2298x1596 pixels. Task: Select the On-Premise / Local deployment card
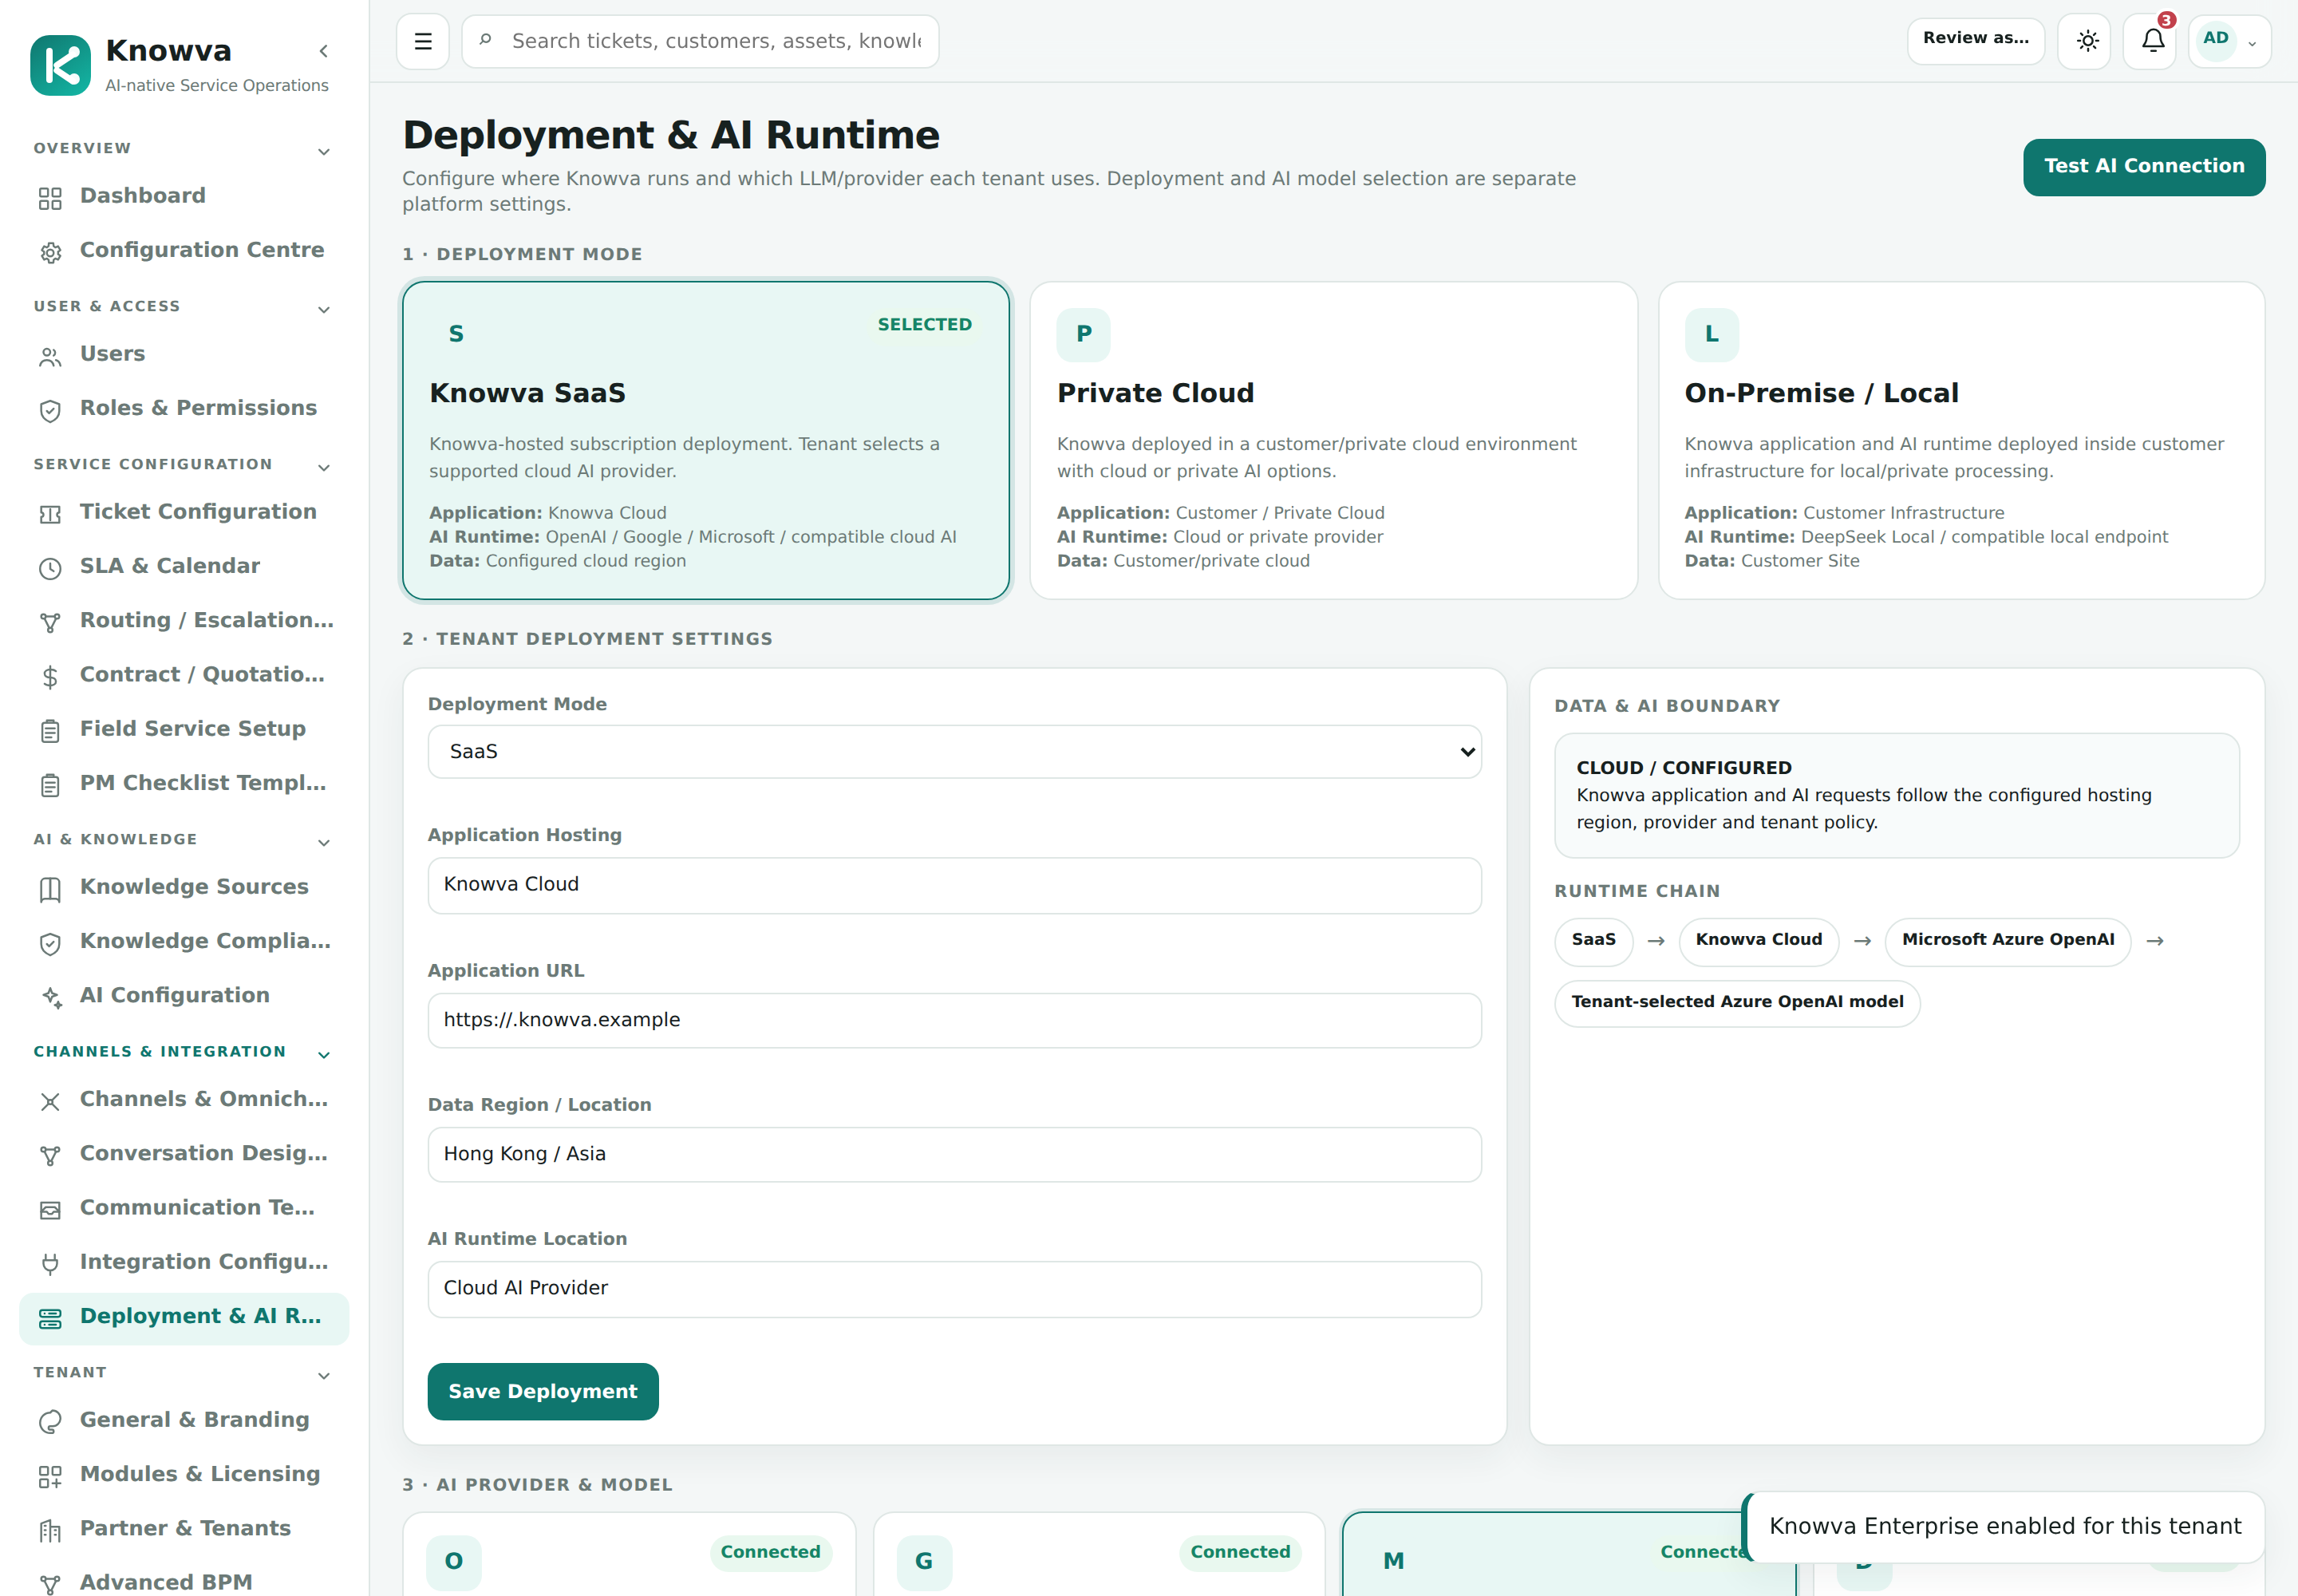1961,441
